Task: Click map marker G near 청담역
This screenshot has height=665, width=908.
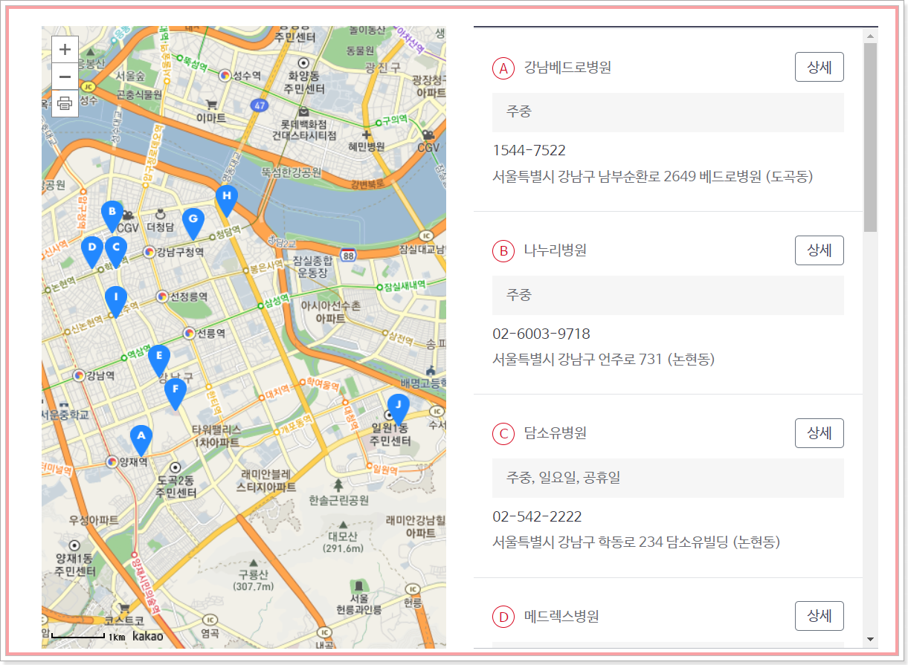Action: [x=194, y=220]
